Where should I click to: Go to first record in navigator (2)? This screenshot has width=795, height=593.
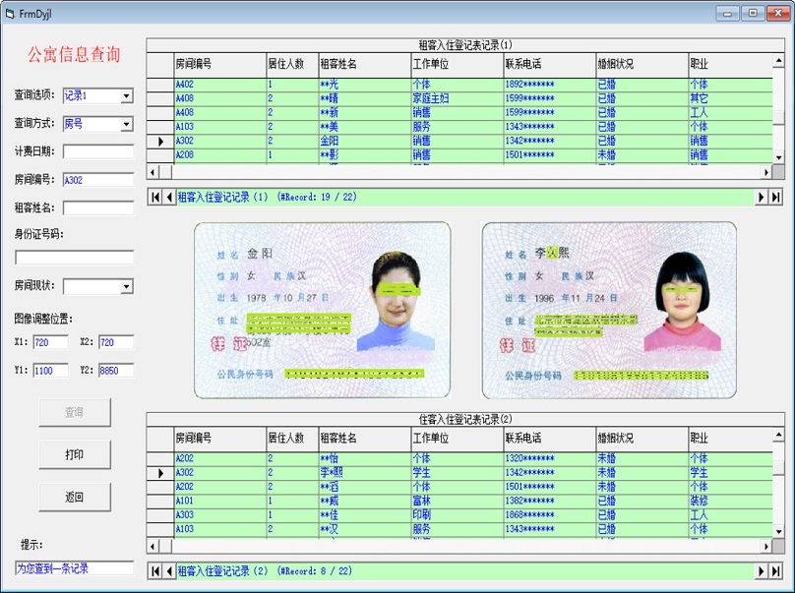[155, 571]
